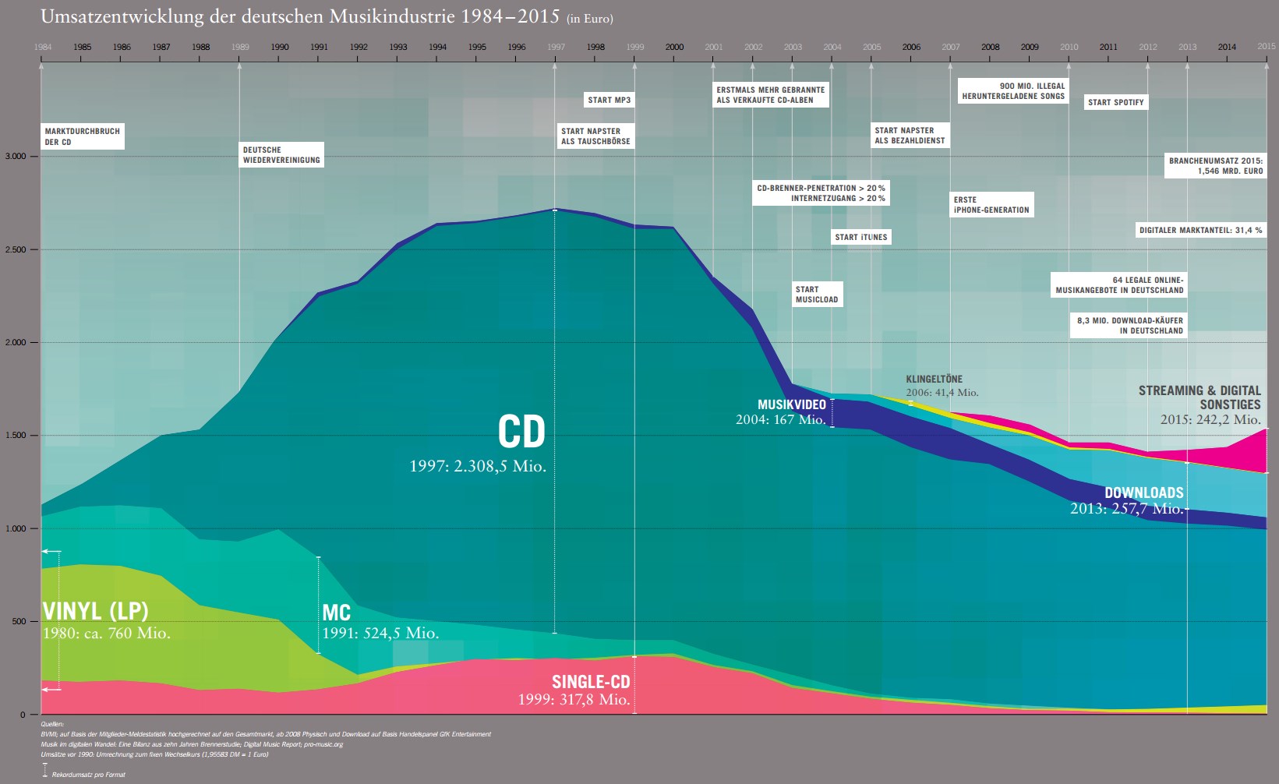Click the DOWNLOADS 2013 label

(x=1143, y=493)
